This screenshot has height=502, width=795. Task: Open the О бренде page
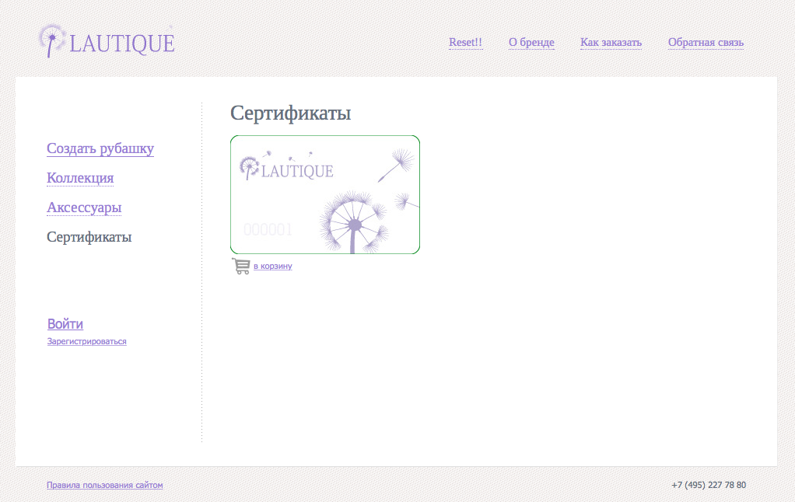pyautogui.click(x=531, y=43)
